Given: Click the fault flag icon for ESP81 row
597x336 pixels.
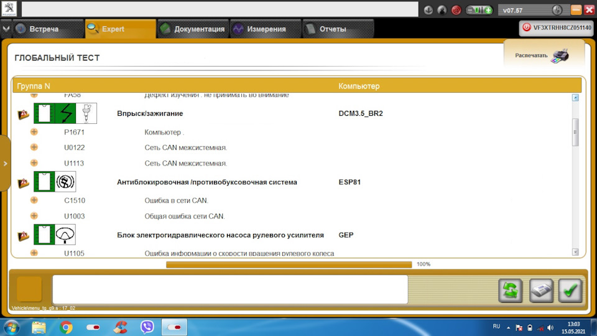Looking at the screenshot, I should [23, 183].
